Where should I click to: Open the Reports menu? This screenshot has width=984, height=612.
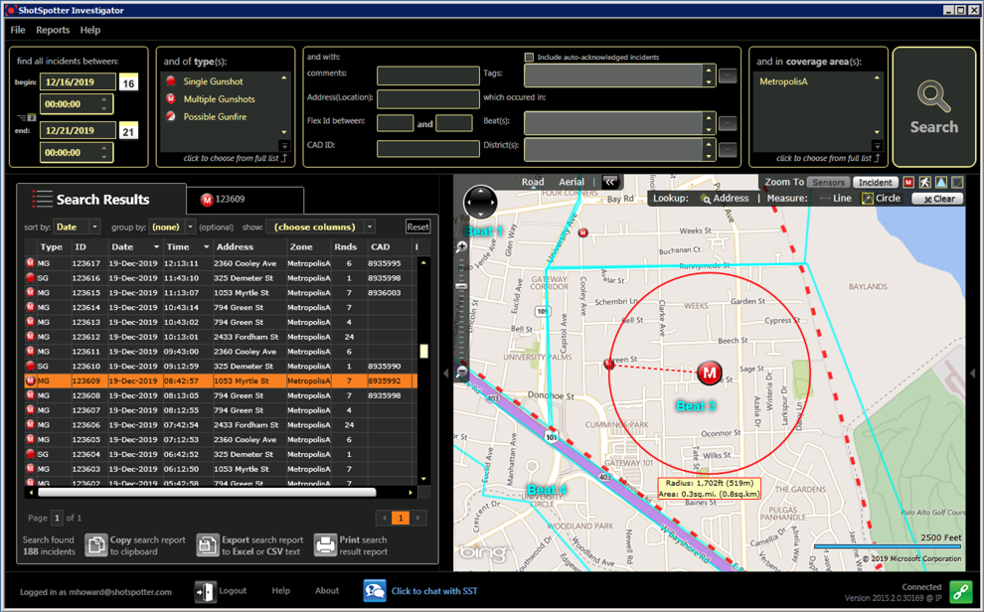click(53, 30)
